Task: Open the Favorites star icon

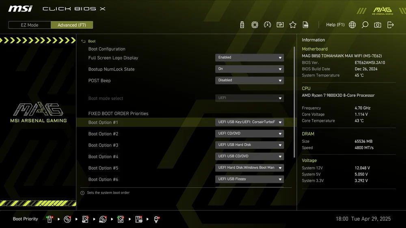Action: (293, 25)
